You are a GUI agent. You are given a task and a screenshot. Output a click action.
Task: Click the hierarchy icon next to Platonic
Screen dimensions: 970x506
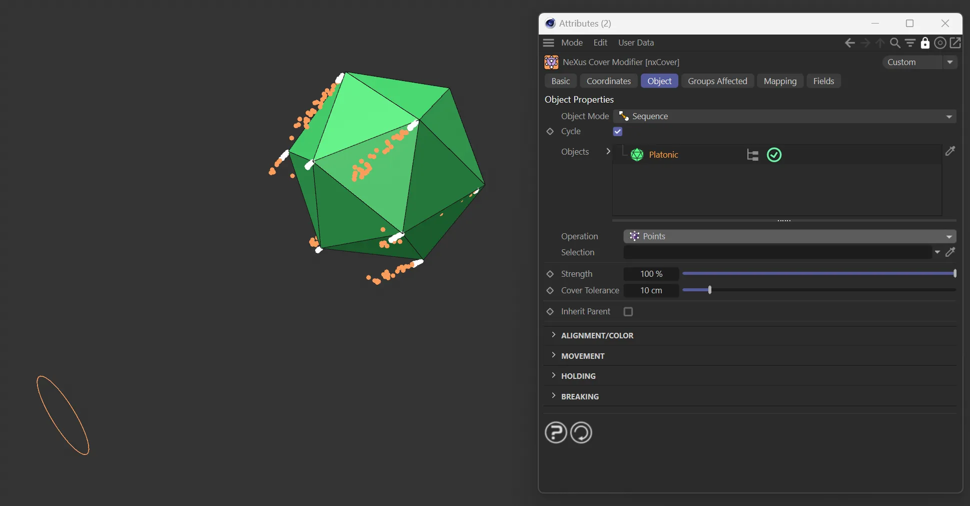pyautogui.click(x=752, y=155)
